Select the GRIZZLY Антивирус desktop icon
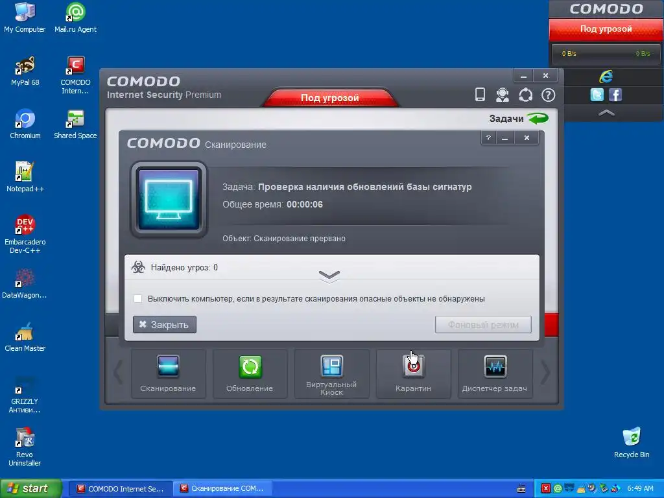 tap(25, 394)
